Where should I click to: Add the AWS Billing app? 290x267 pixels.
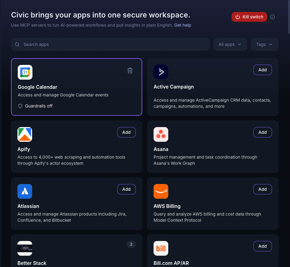[x=262, y=189]
